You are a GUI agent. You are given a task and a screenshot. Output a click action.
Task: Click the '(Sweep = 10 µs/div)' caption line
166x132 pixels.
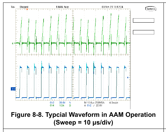pos(83,122)
